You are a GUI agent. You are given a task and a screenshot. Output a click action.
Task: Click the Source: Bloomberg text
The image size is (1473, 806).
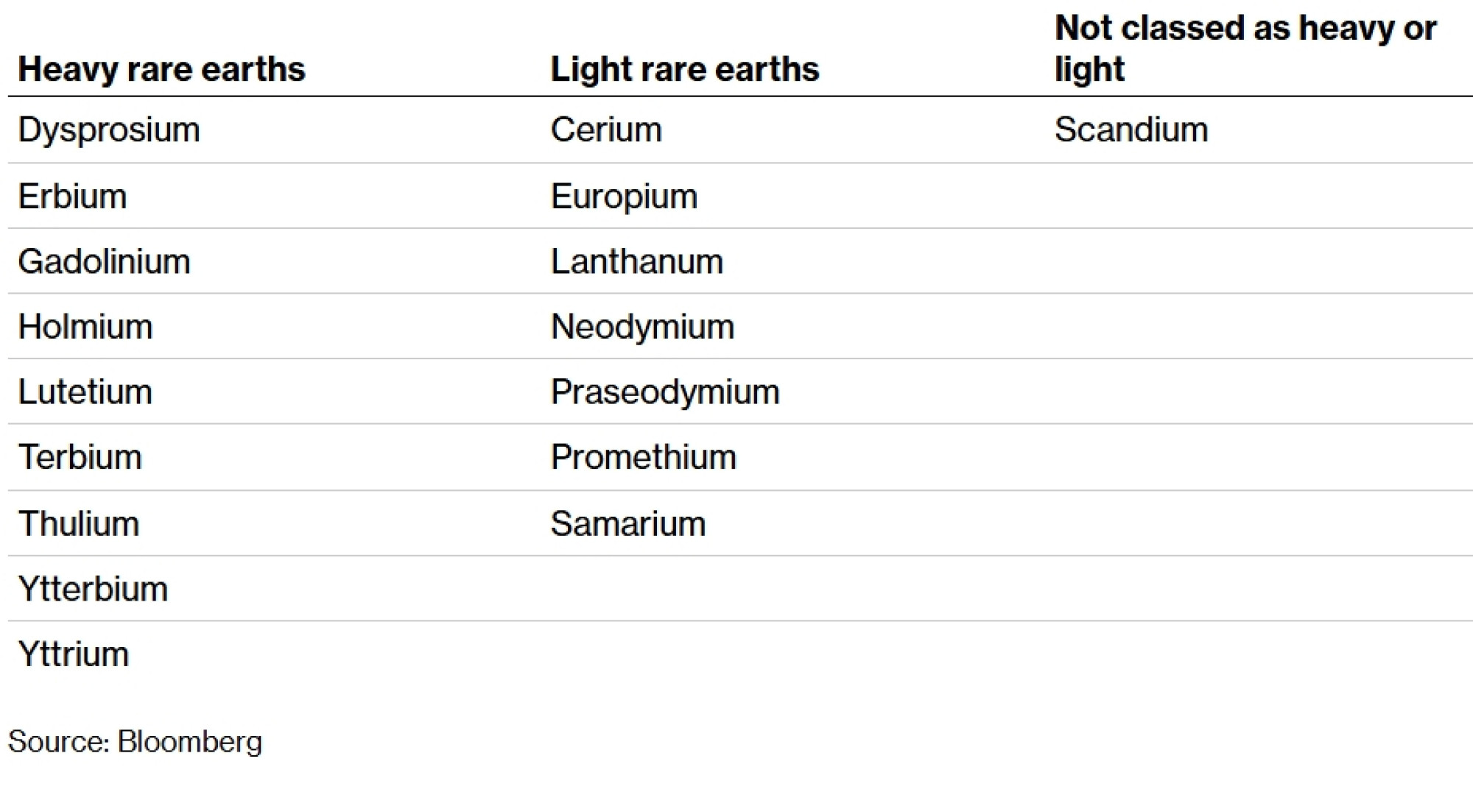click(135, 741)
